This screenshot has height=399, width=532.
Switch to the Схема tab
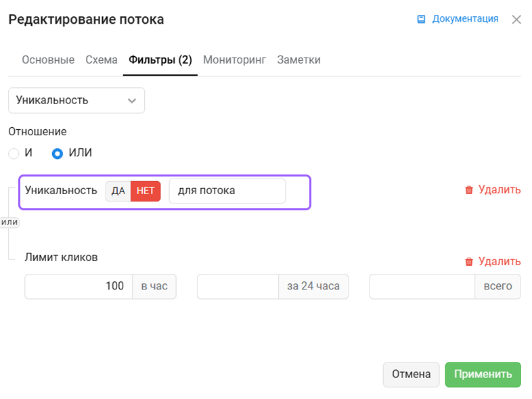[102, 60]
